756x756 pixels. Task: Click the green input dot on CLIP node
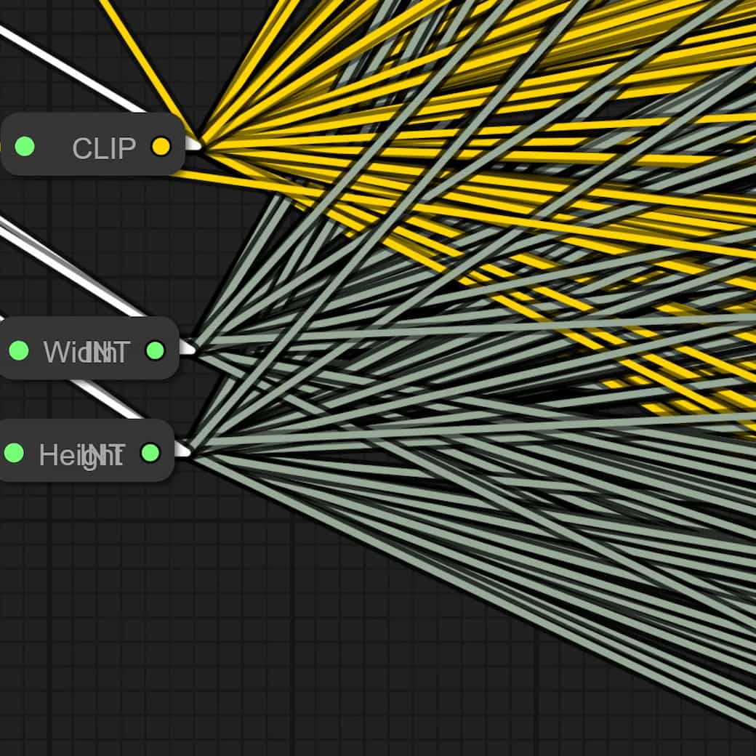click(25, 146)
